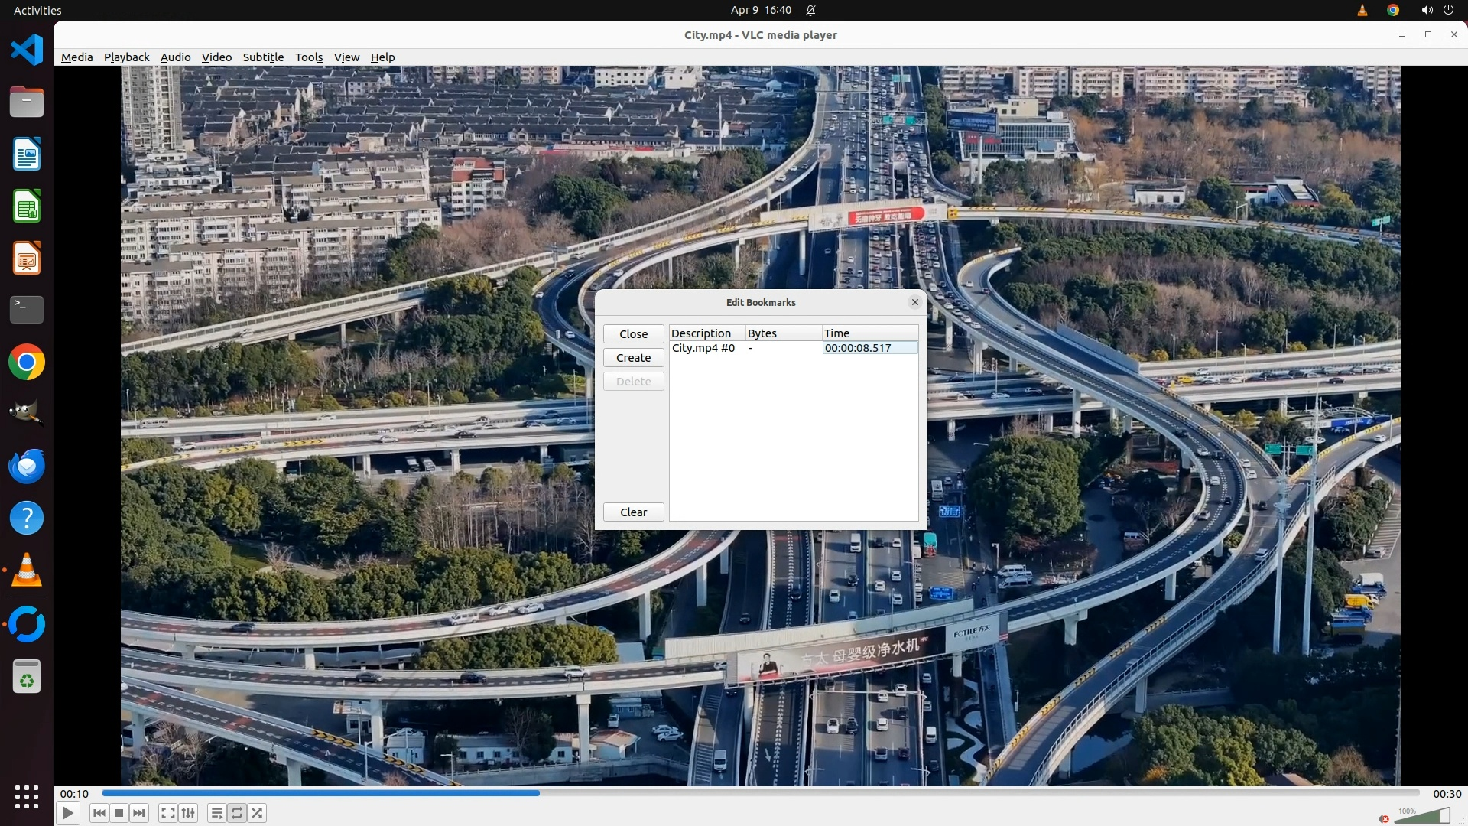1468x826 pixels.
Task: Clear all bookmarks
Action: click(633, 512)
